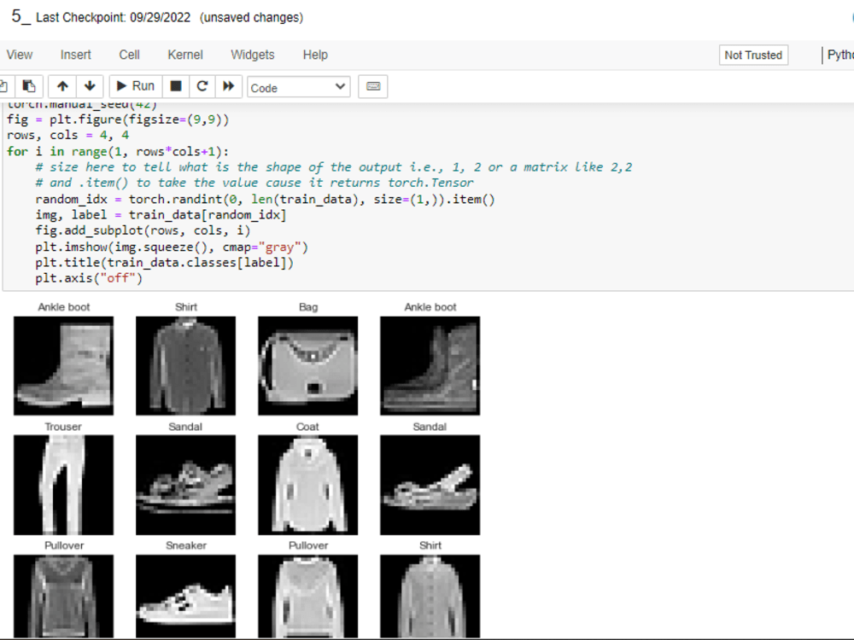The image size is (854, 640).
Task: Open the cell type Code dropdown
Action: tap(298, 87)
